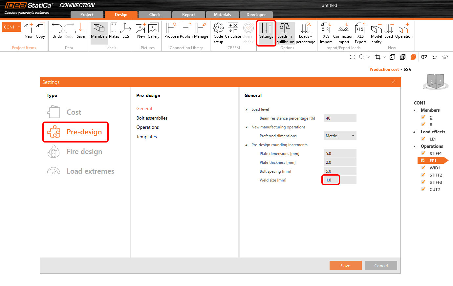Select Loads in equilibrium option
This screenshot has width=453, height=286.
[285, 29]
